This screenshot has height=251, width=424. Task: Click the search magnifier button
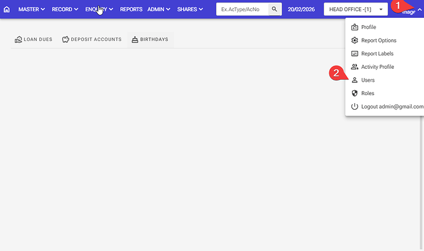(x=275, y=9)
